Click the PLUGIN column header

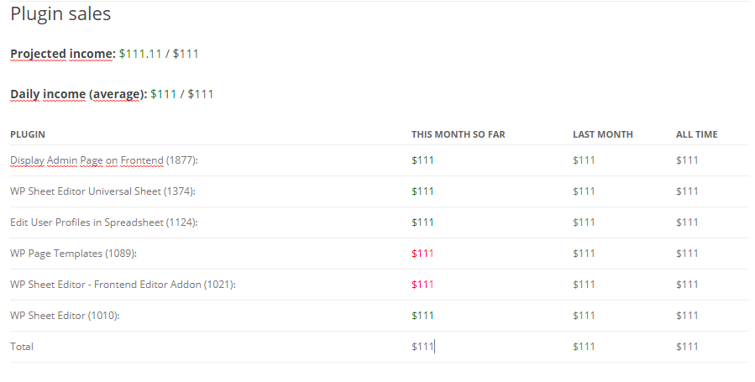pyautogui.click(x=28, y=134)
